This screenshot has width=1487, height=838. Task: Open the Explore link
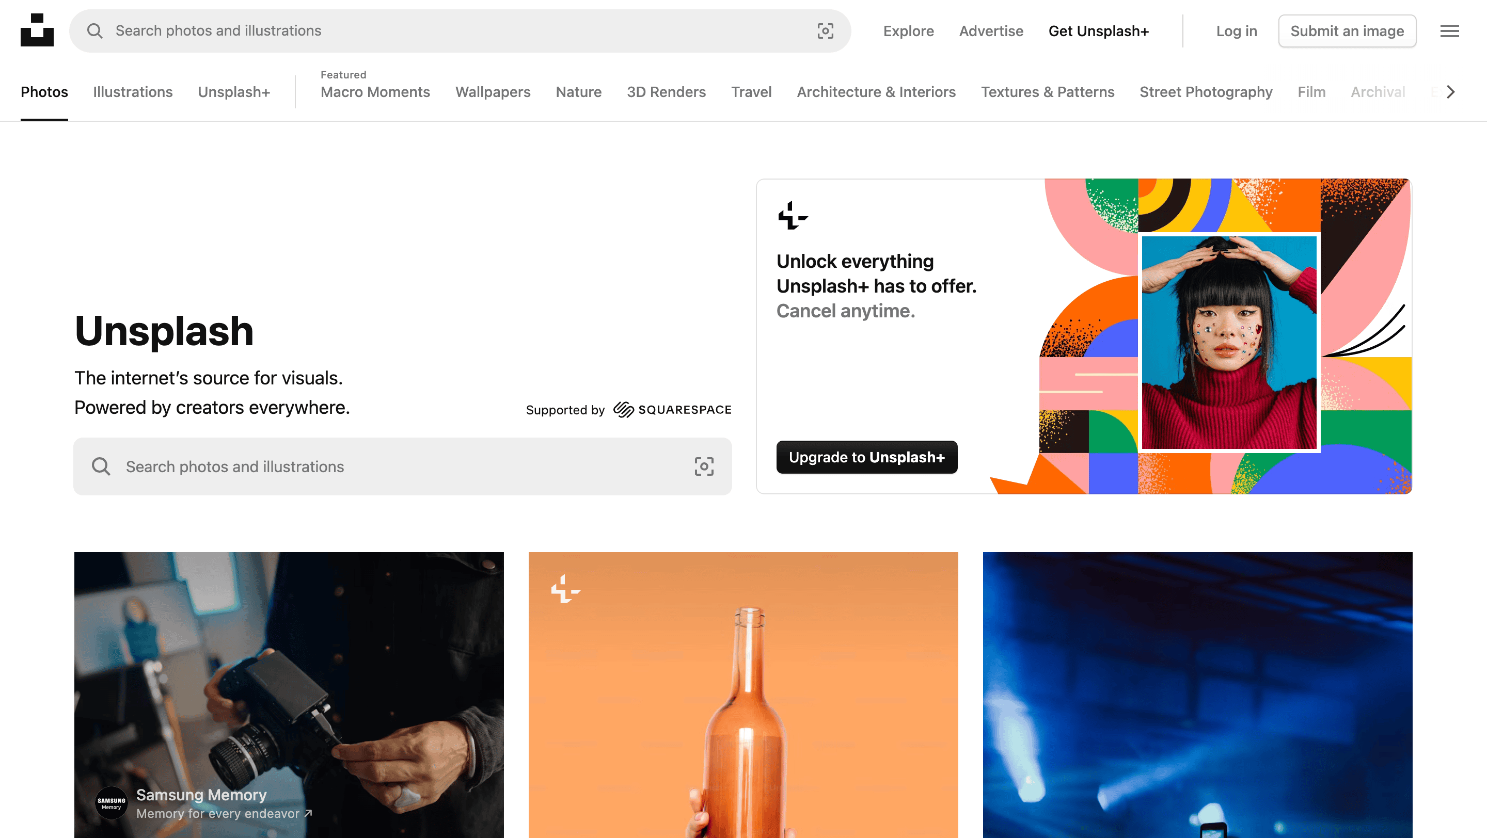(908, 31)
